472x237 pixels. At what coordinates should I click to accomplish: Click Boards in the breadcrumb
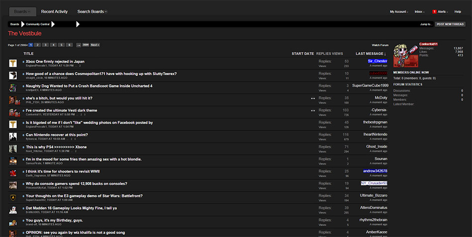(x=14, y=24)
